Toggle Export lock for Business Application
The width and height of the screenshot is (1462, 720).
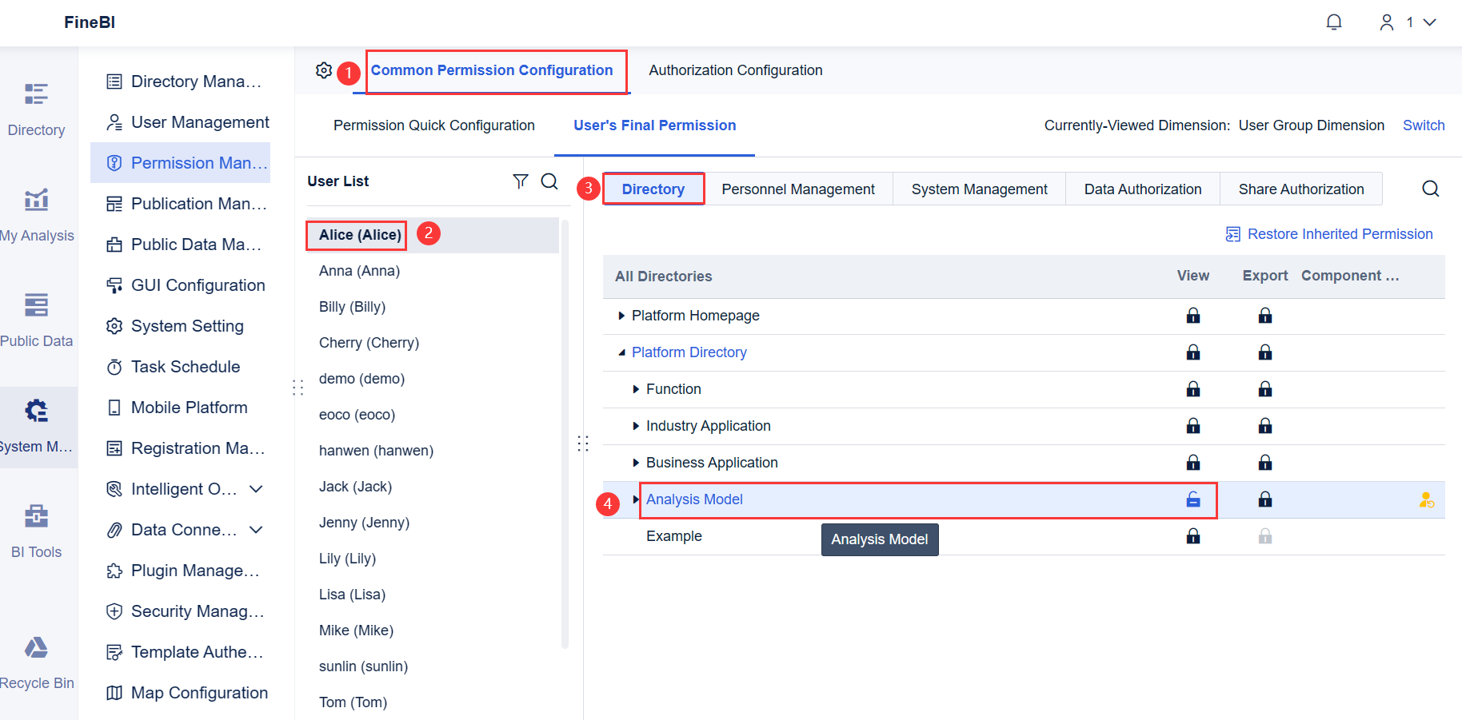tap(1265, 462)
